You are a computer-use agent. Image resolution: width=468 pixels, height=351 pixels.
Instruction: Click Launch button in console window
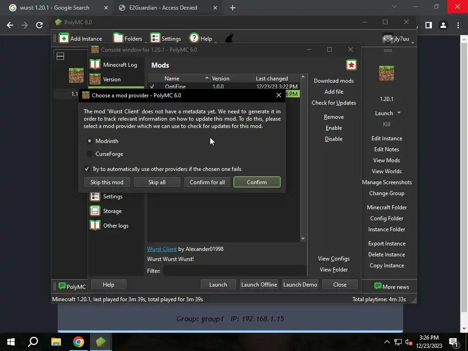point(218,284)
